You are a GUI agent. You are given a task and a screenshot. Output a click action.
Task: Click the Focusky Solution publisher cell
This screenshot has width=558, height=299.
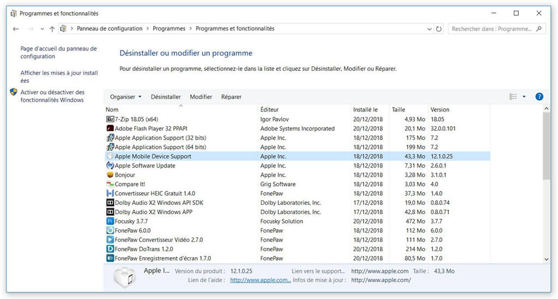(x=282, y=221)
